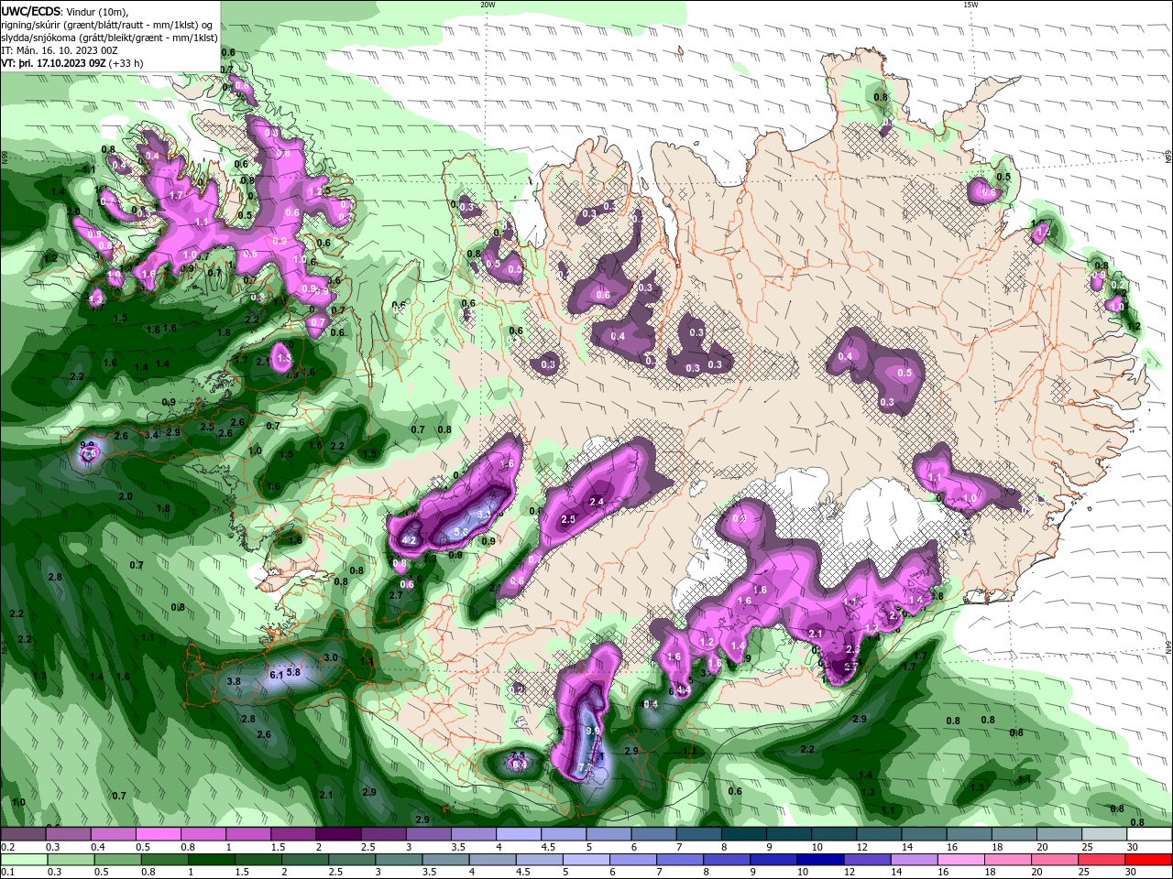This screenshot has width=1173, height=879.
Task: Click the 3.4 precipitation value on the map
Action: [x=151, y=434]
